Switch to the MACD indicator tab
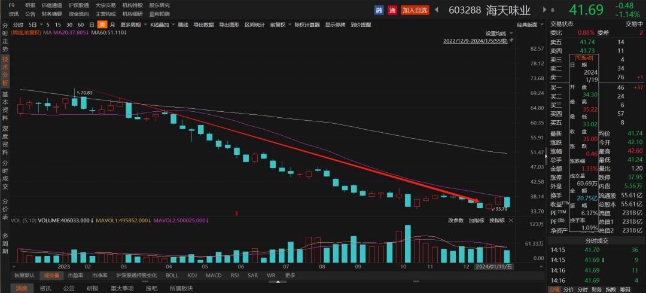This screenshot has width=646, height=293. pos(214,275)
